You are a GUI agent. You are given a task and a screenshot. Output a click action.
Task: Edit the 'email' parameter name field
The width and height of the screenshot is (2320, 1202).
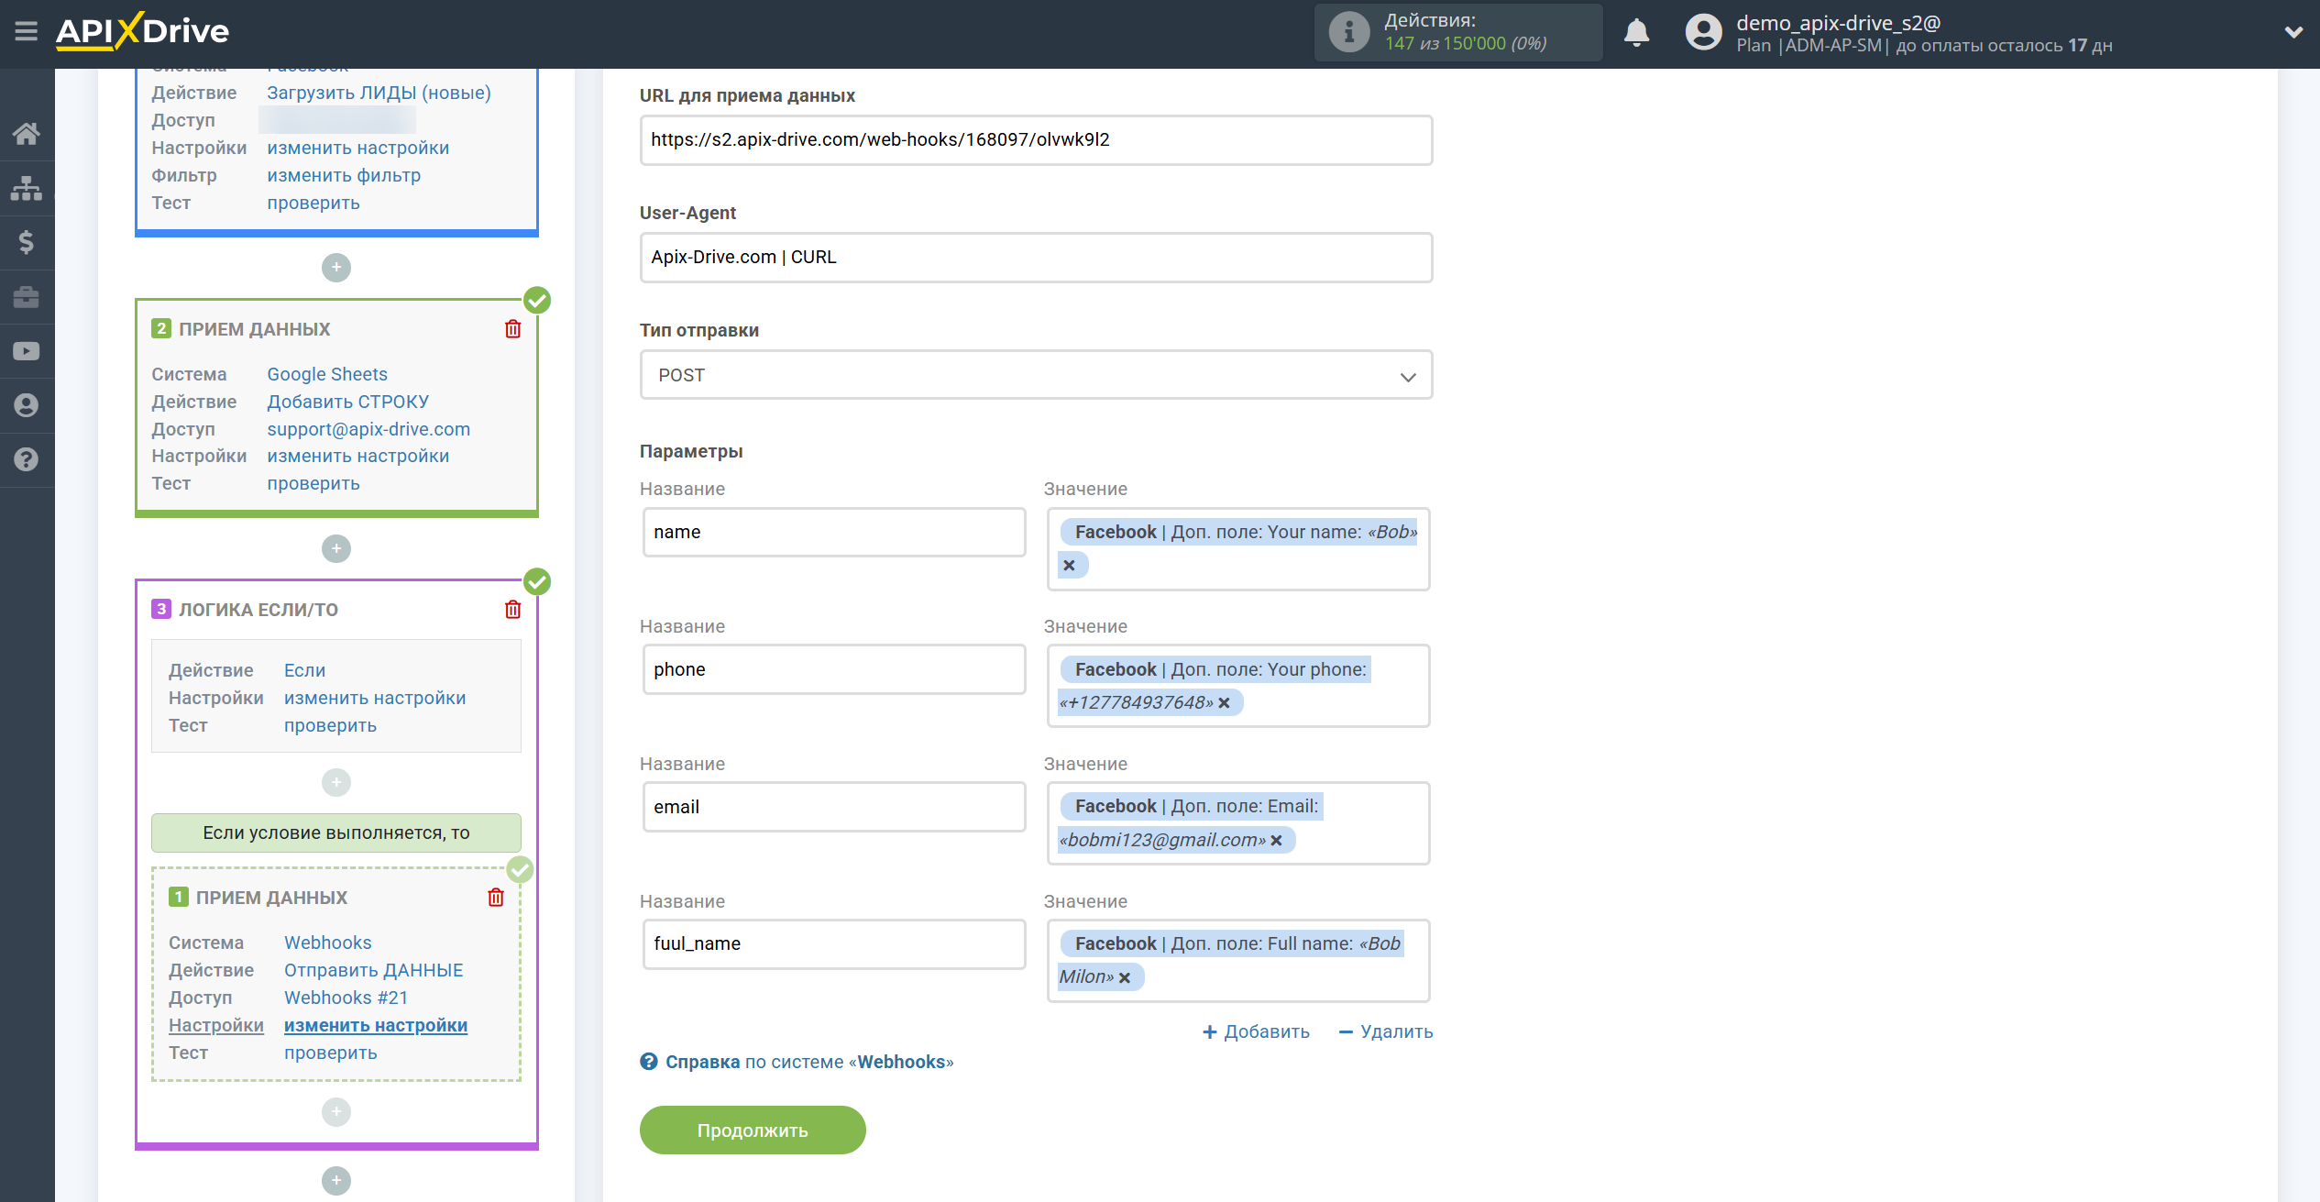pyautogui.click(x=834, y=807)
